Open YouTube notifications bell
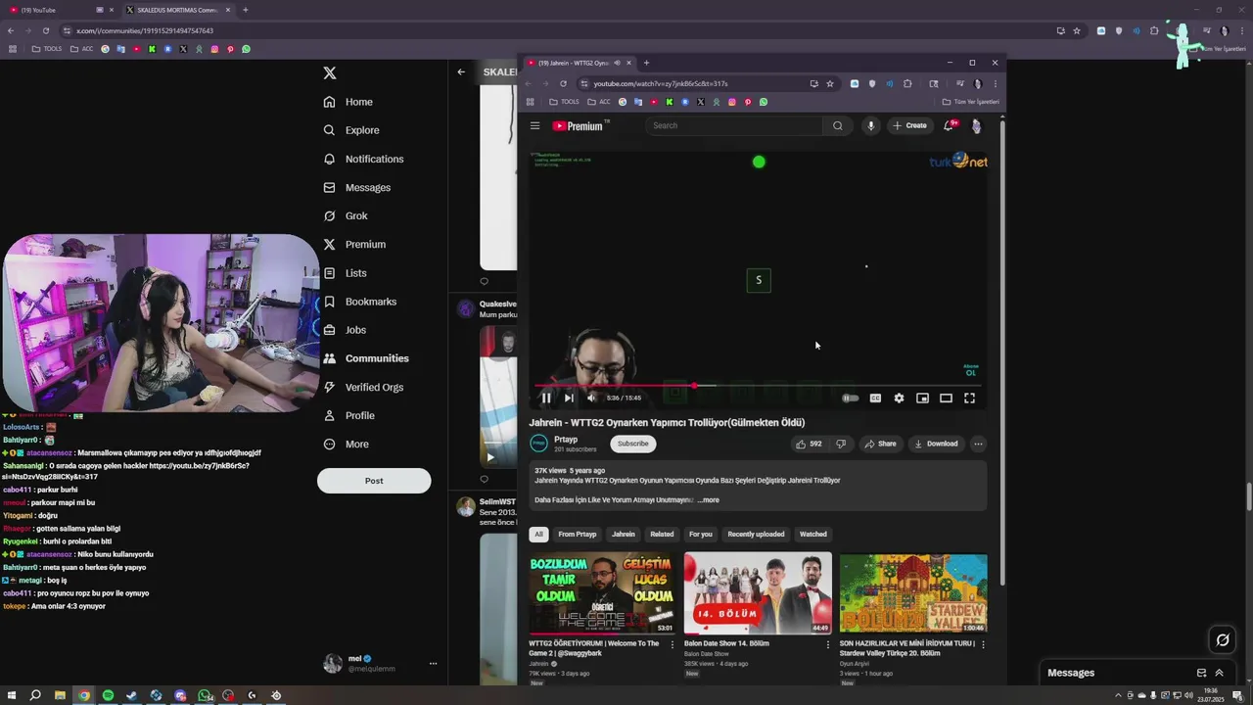This screenshot has height=705, width=1253. [x=949, y=125]
